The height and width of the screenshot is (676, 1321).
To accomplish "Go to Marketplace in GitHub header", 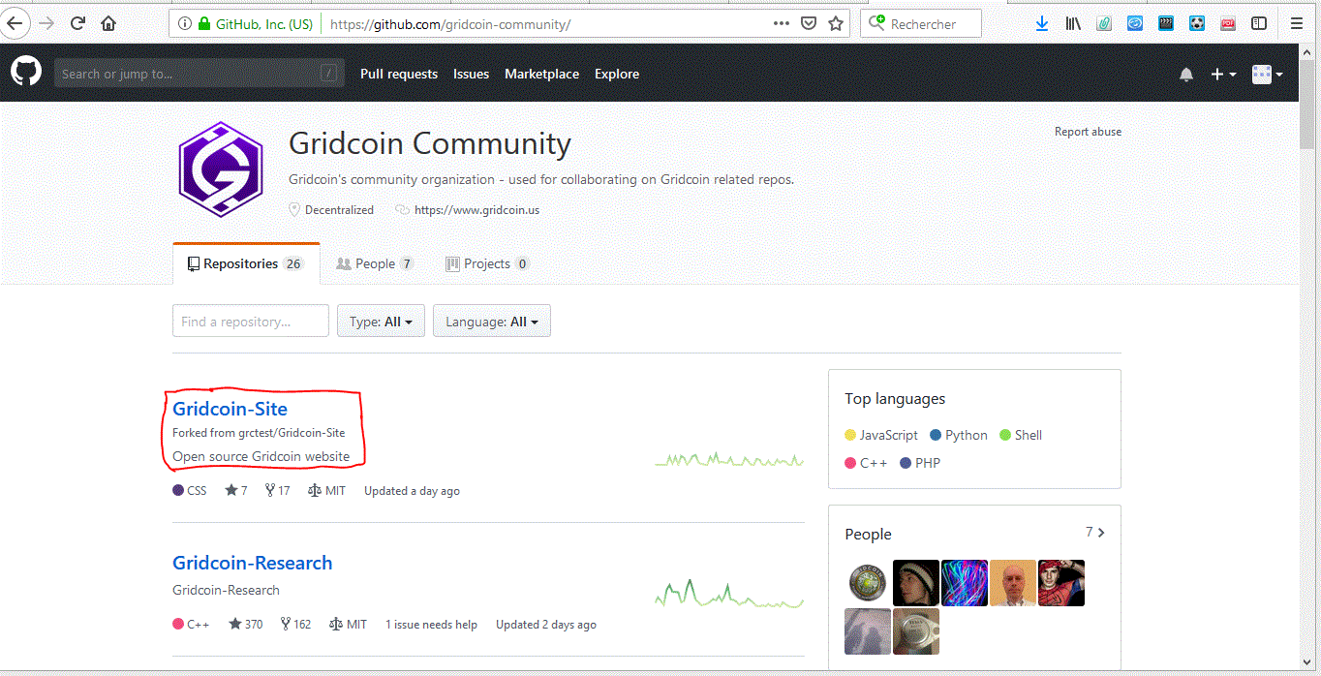I will click(x=541, y=74).
